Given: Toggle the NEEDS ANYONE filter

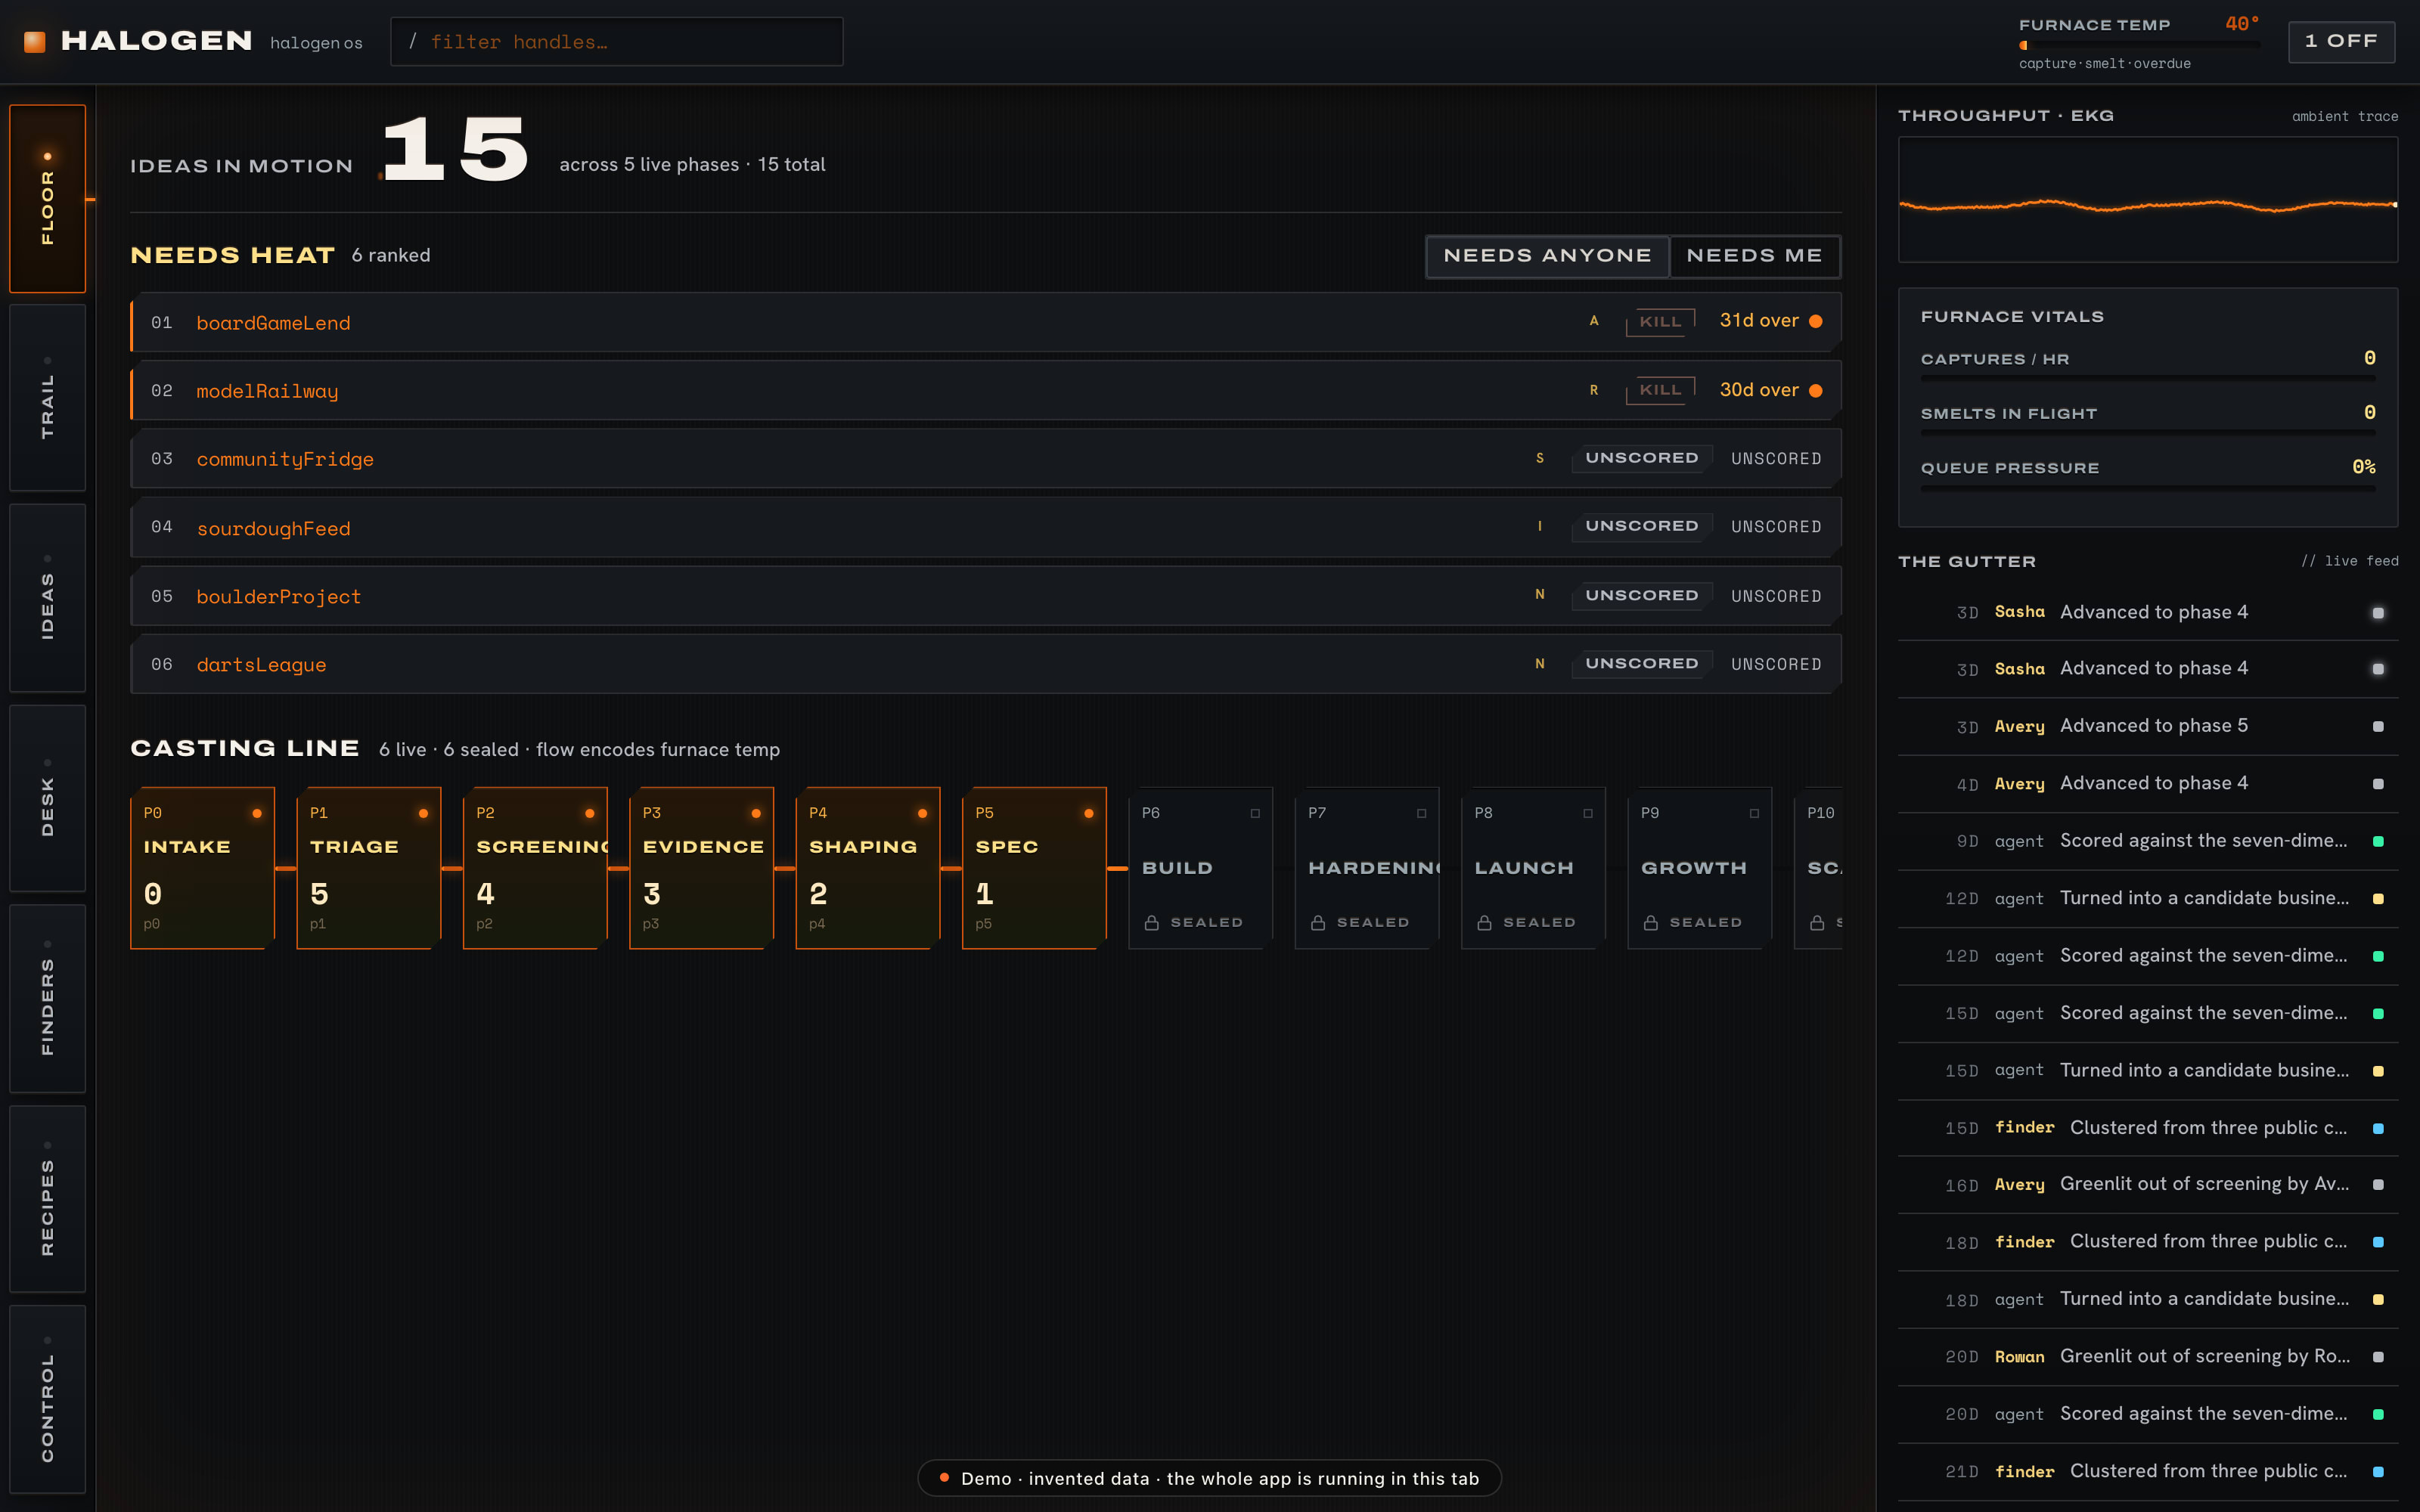Looking at the screenshot, I should point(1547,256).
